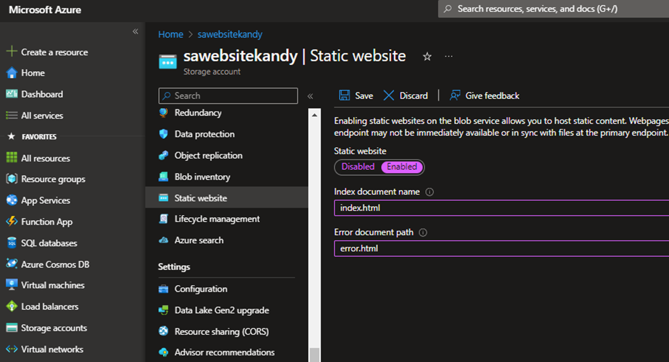Click the Advisor recommendations icon

coord(164,352)
